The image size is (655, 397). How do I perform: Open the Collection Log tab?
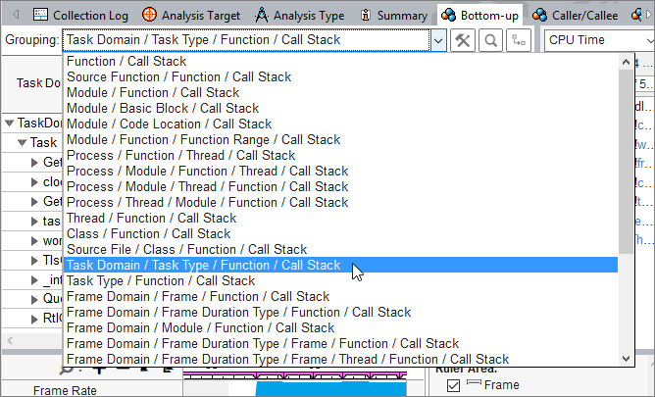click(82, 16)
